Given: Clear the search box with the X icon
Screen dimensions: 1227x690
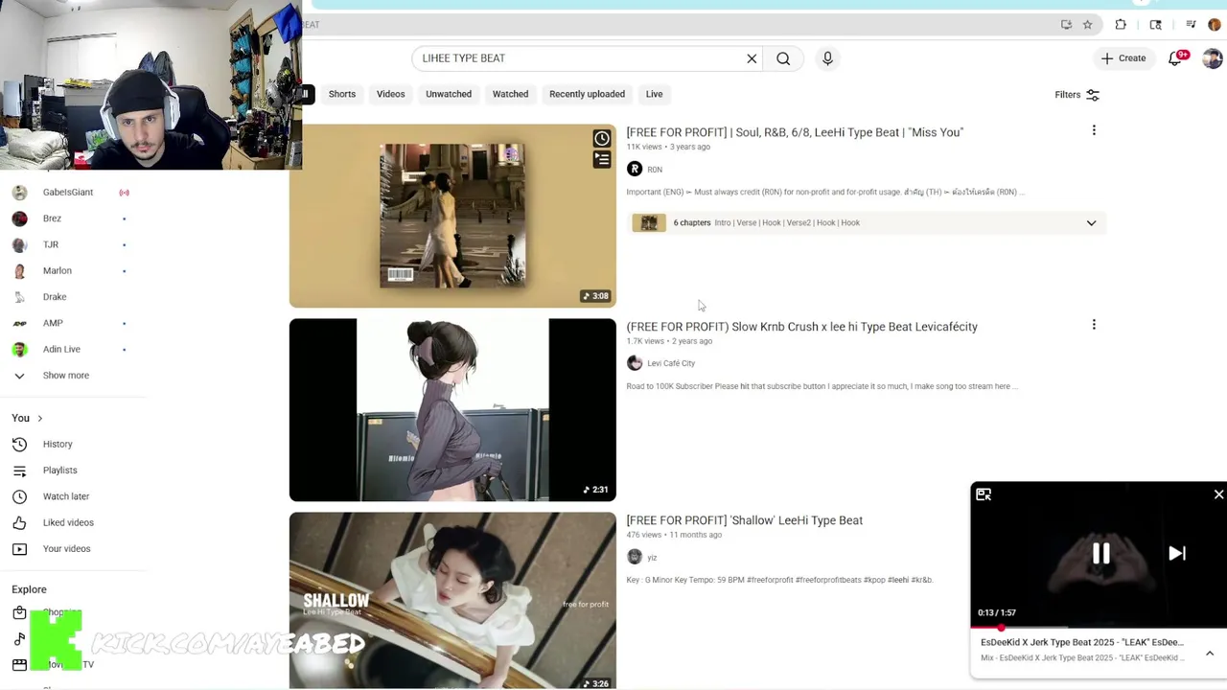Looking at the screenshot, I should pos(752,58).
